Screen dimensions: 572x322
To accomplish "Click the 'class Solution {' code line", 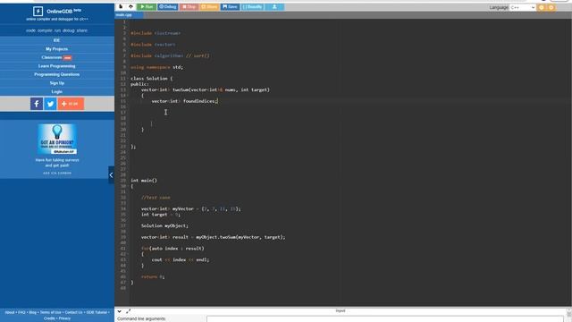I will coord(151,79).
